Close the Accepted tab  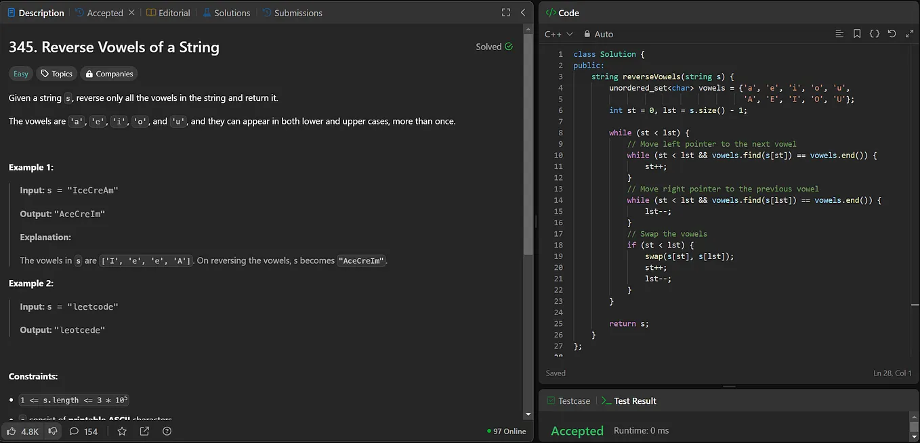point(131,12)
